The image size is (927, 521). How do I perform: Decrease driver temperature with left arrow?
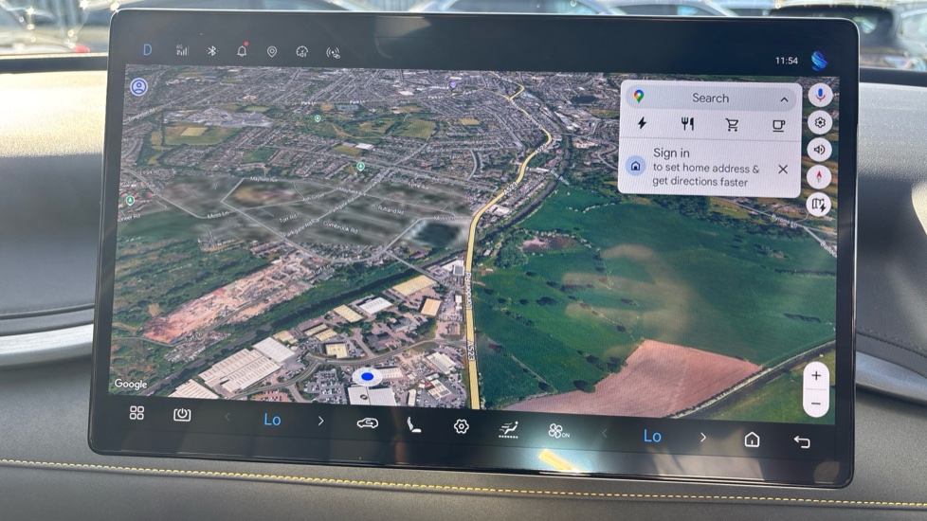tap(227, 418)
